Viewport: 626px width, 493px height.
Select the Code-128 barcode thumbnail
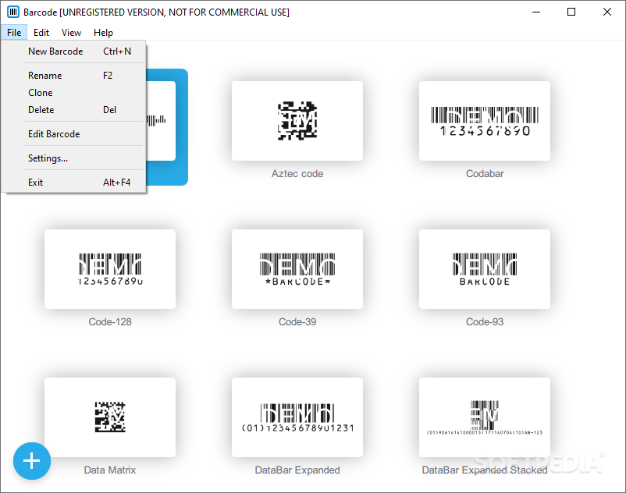point(110,269)
